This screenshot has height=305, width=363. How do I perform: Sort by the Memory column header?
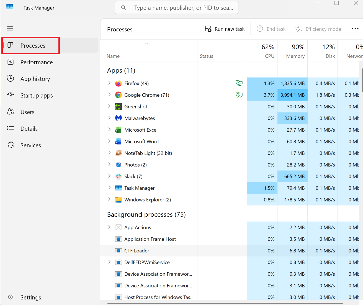click(x=292, y=50)
